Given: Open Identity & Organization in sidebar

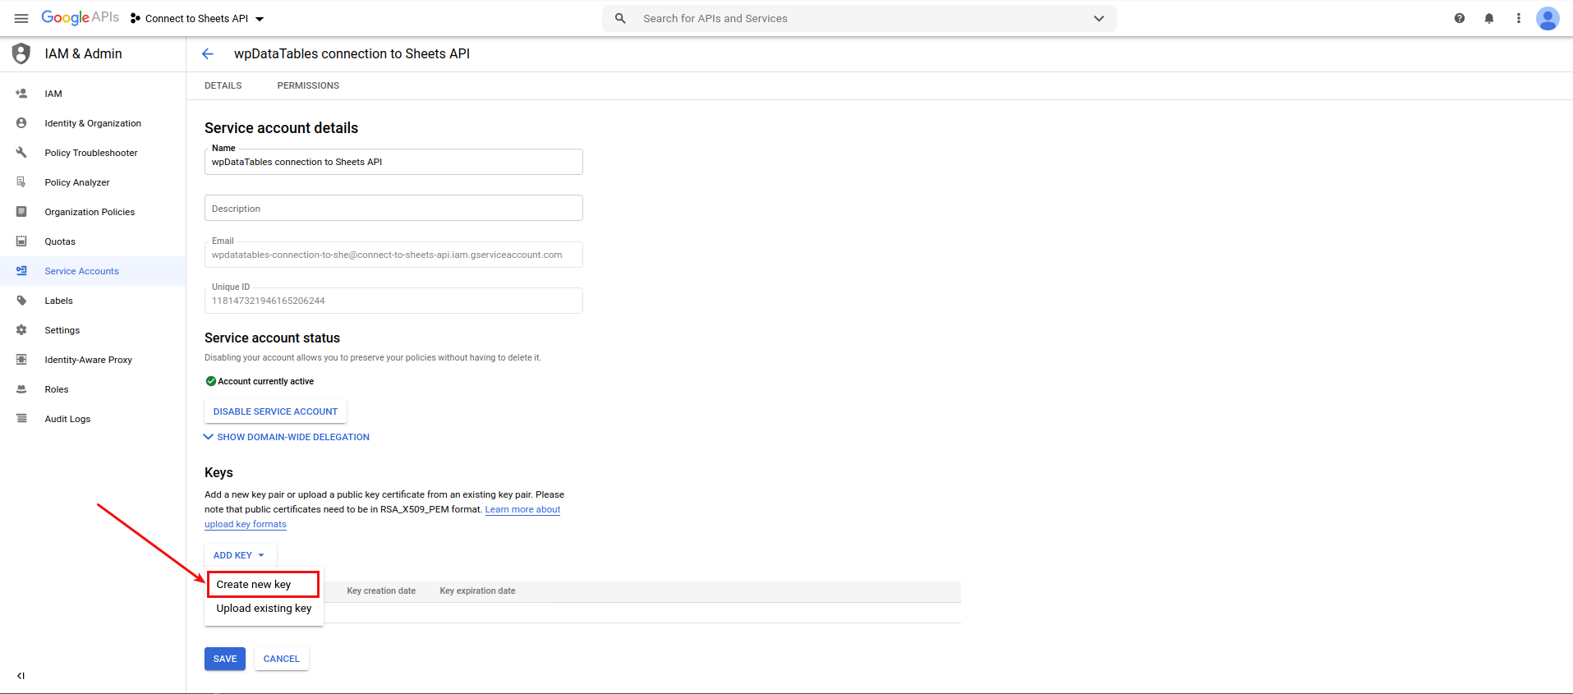Looking at the screenshot, I should (93, 123).
